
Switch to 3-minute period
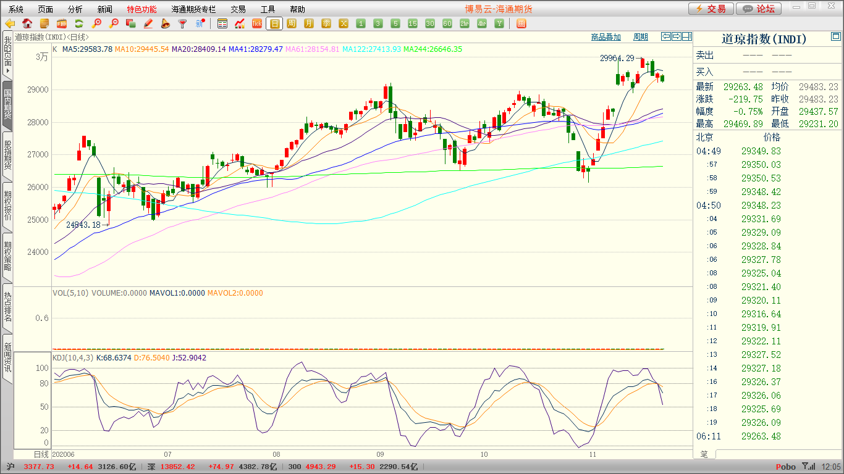pos(378,24)
